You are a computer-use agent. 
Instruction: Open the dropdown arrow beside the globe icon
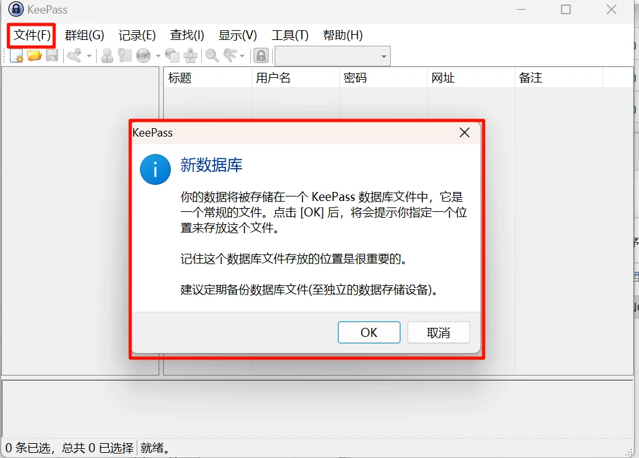tap(158, 56)
